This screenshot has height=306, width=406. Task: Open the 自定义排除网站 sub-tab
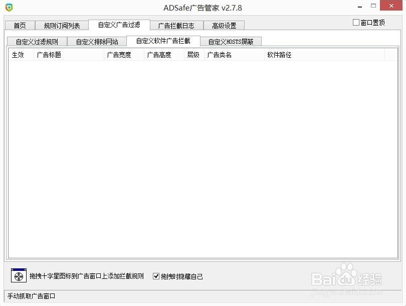point(97,42)
